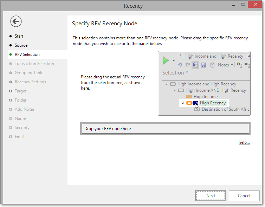Open the Notes dropdown in illustration toolbar
The width and height of the screenshot is (265, 207).
[225, 65]
